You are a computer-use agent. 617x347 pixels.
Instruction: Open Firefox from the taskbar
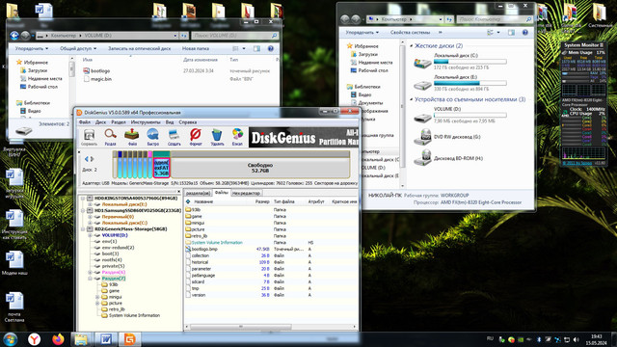(x=58, y=339)
